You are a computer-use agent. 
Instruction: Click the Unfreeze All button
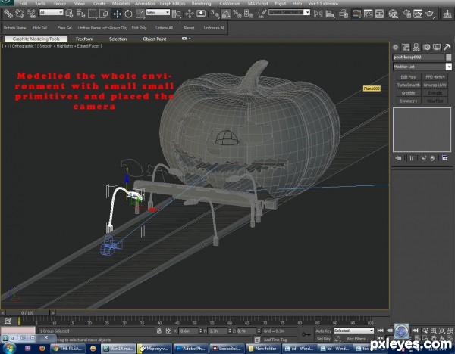[214, 28]
